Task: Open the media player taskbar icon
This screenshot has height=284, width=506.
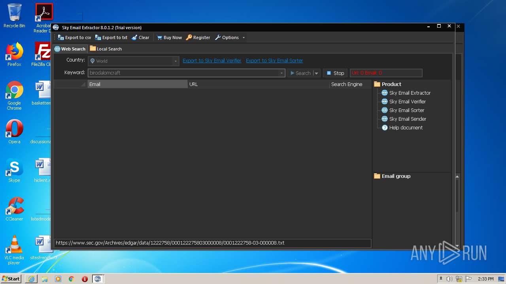Action: [x=58, y=279]
